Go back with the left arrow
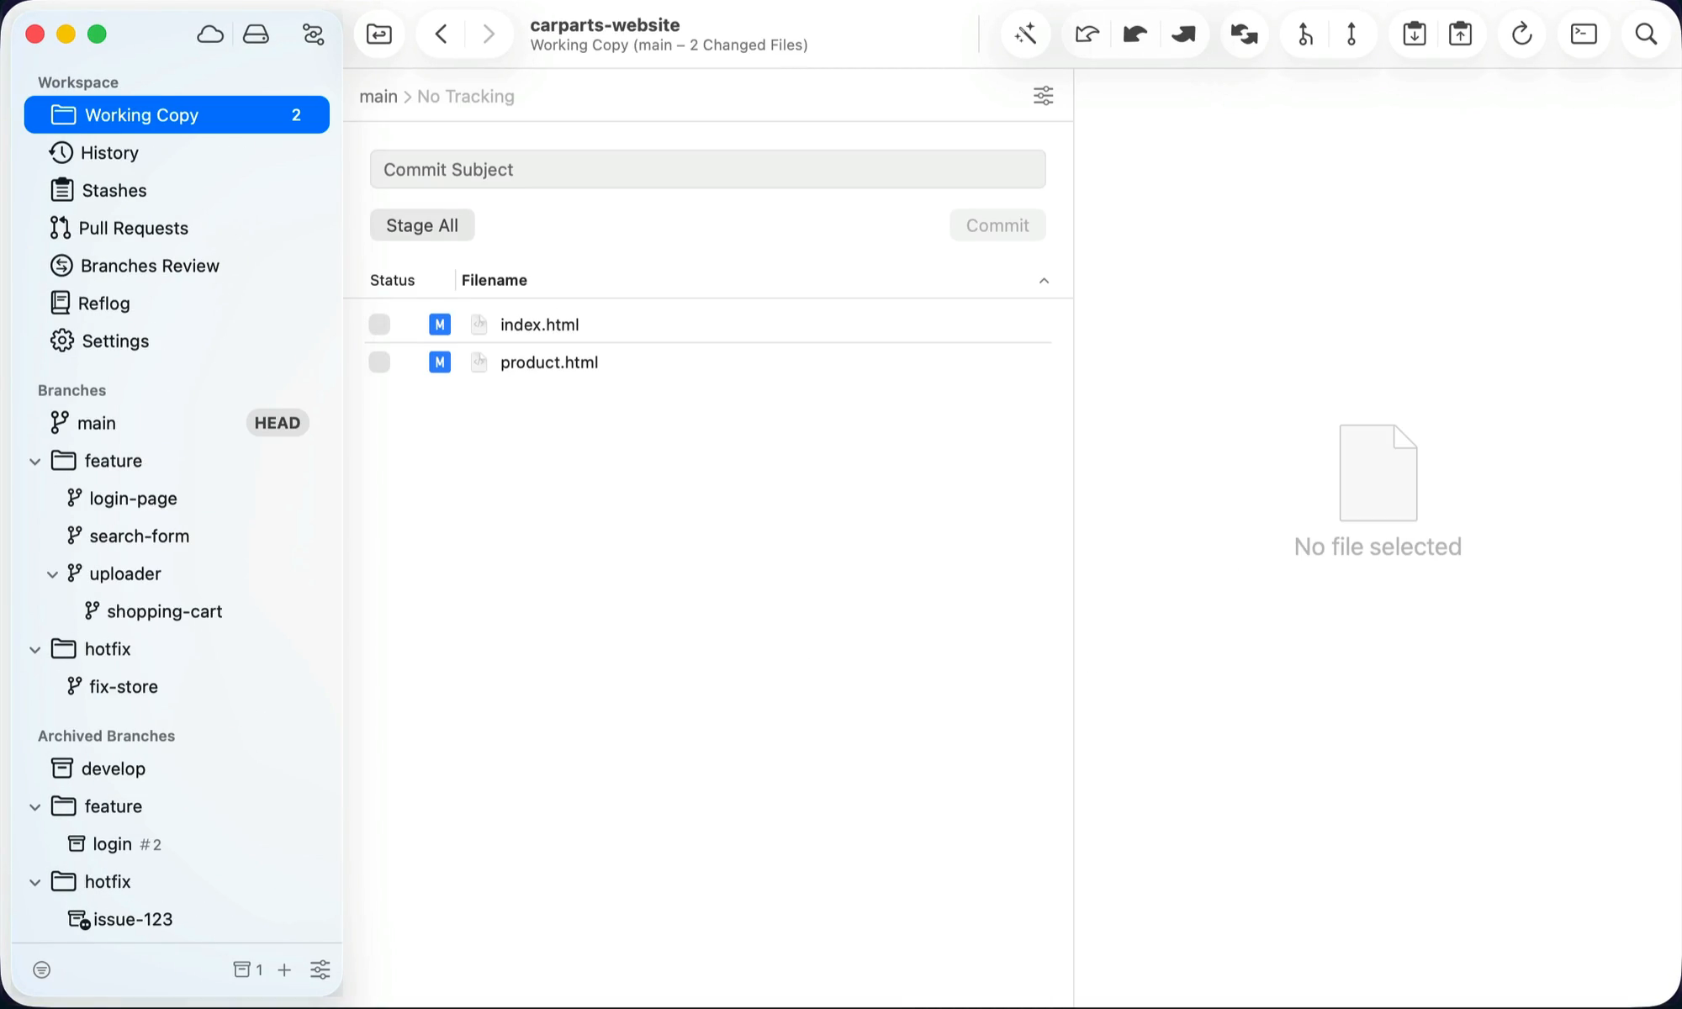Viewport: 1682px width, 1009px height. (x=441, y=34)
